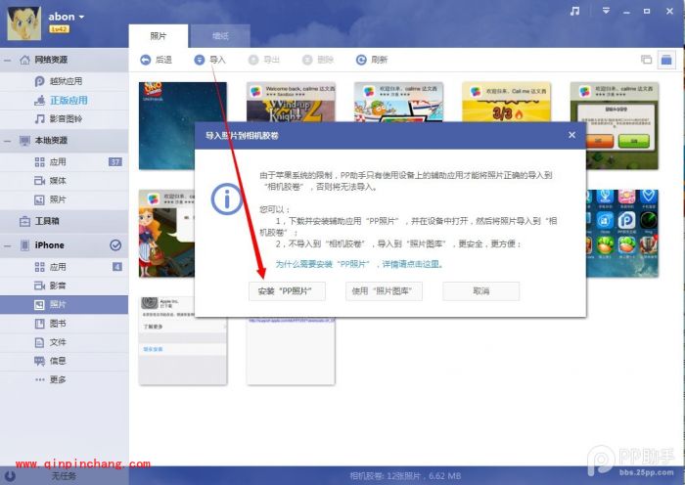Switch to the 墙纸 tab

[220, 36]
